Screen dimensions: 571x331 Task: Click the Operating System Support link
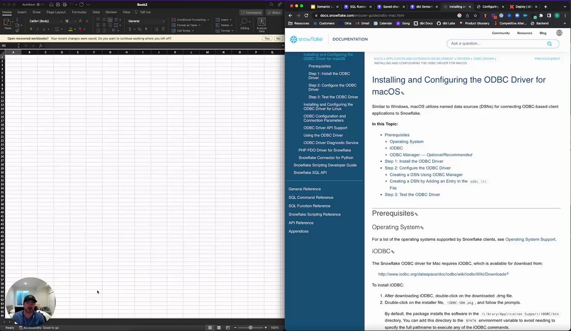coord(530,240)
